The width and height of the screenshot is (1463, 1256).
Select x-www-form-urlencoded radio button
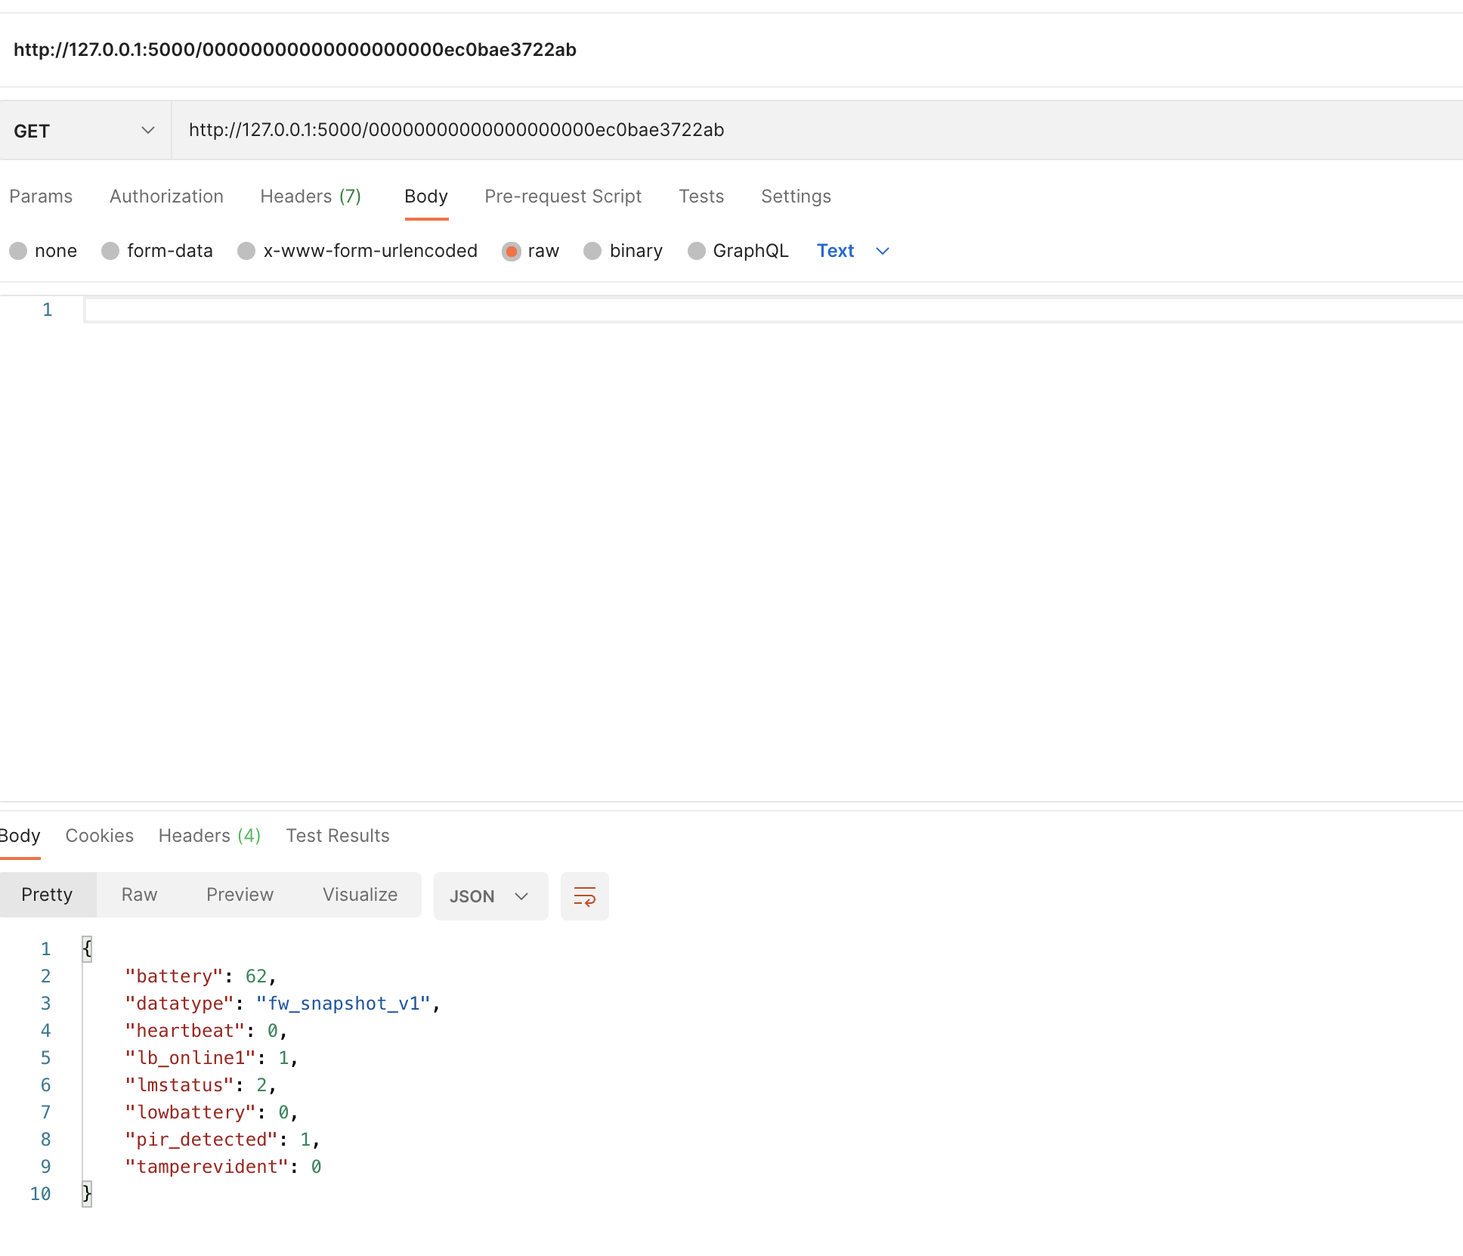click(246, 251)
